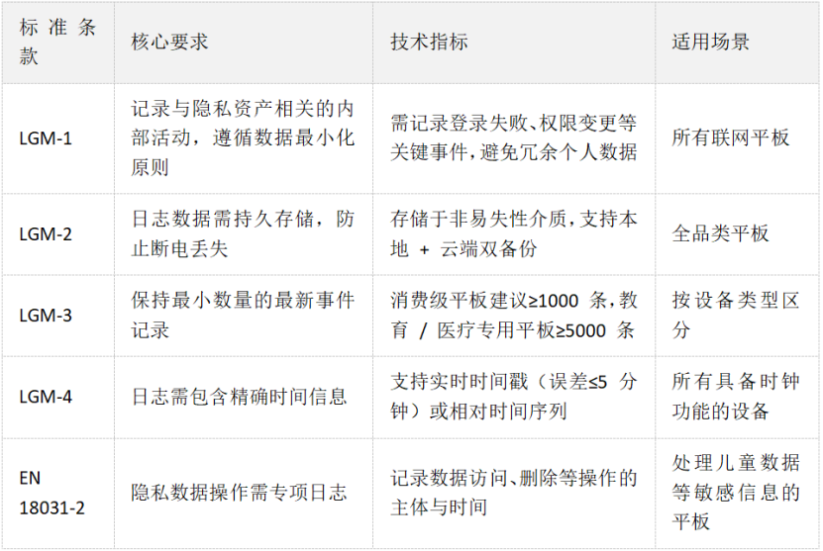823x551 pixels.
Task: Click the cell starting '支持实时时间戳'
Action: (x=514, y=397)
